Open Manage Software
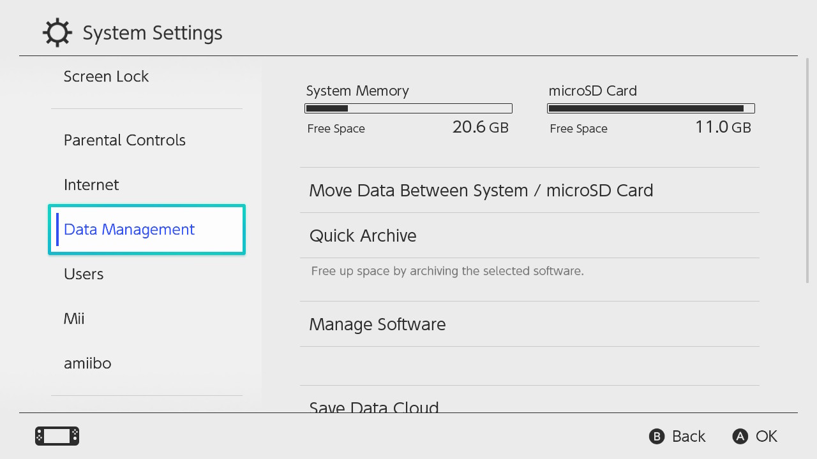The image size is (817, 459). tap(377, 324)
